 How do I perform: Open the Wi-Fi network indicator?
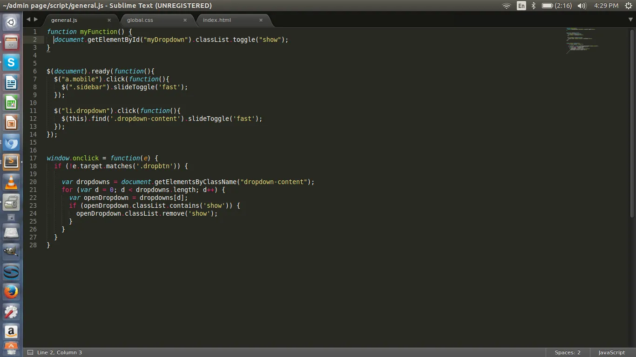point(507,6)
